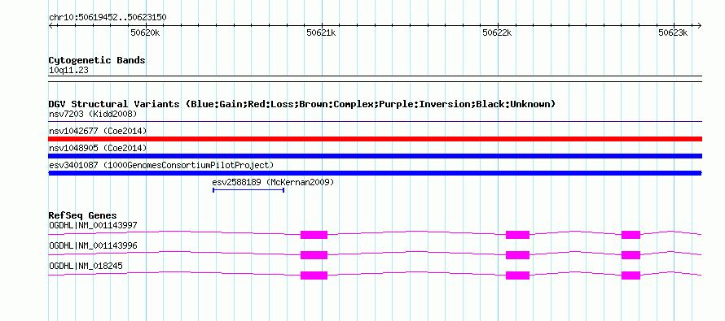Click first exon of NM_001143996 near 50621k
Screen dimensions: 725x321
coord(314,255)
